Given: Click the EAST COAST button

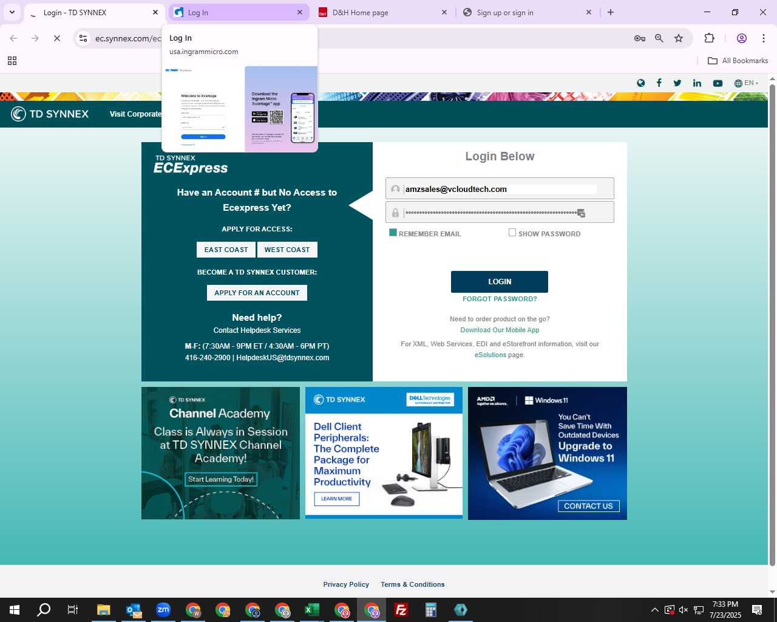Looking at the screenshot, I should [x=226, y=250].
